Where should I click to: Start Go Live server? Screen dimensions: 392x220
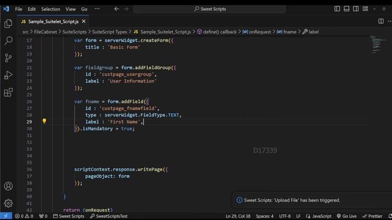[347, 216]
